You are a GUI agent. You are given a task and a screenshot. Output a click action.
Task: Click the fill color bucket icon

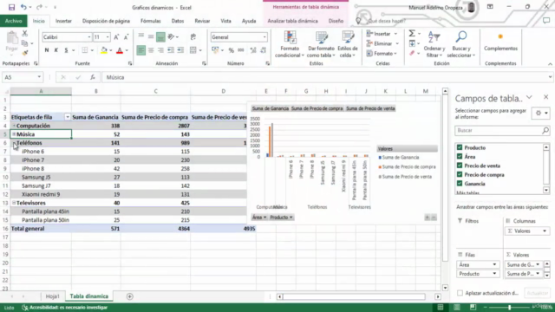click(x=104, y=50)
